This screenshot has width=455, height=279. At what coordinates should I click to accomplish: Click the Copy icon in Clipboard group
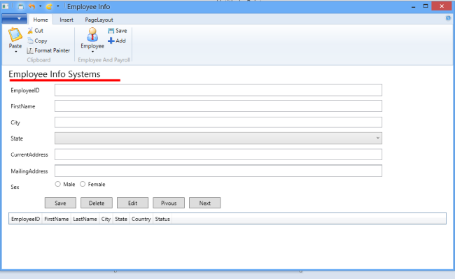[x=30, y=41]
